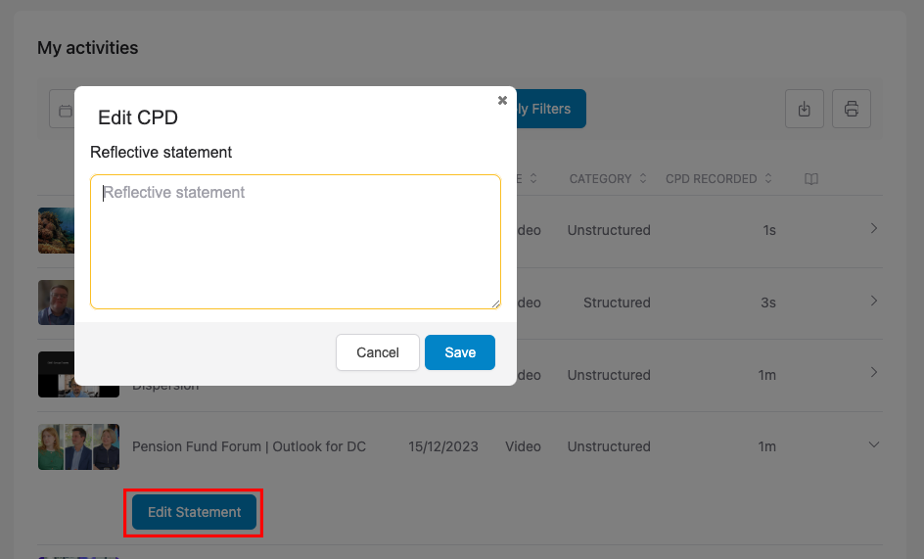Type in the Reflective statement textarea
This screenshot has width=924, height=559.
click(296, 242)
